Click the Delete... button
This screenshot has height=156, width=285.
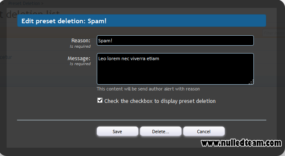tap(161, 131)
